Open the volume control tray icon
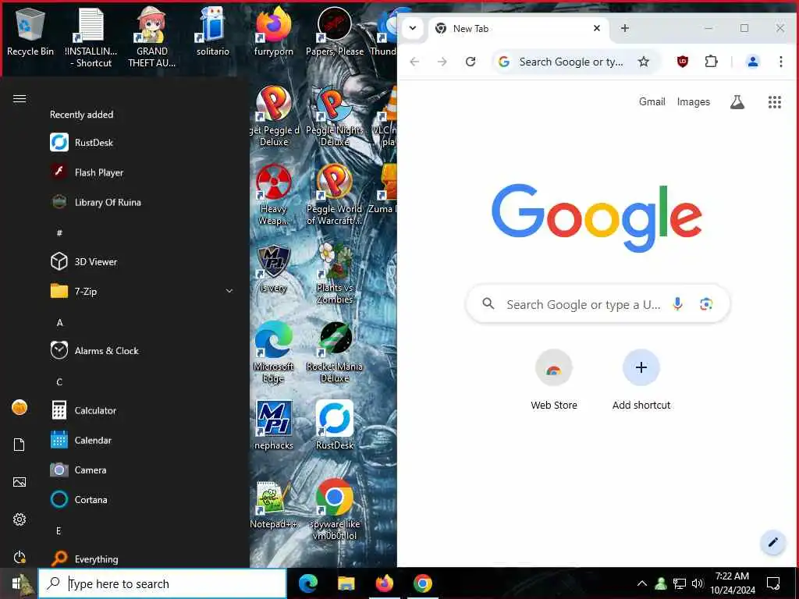 [x=698, y=583]
